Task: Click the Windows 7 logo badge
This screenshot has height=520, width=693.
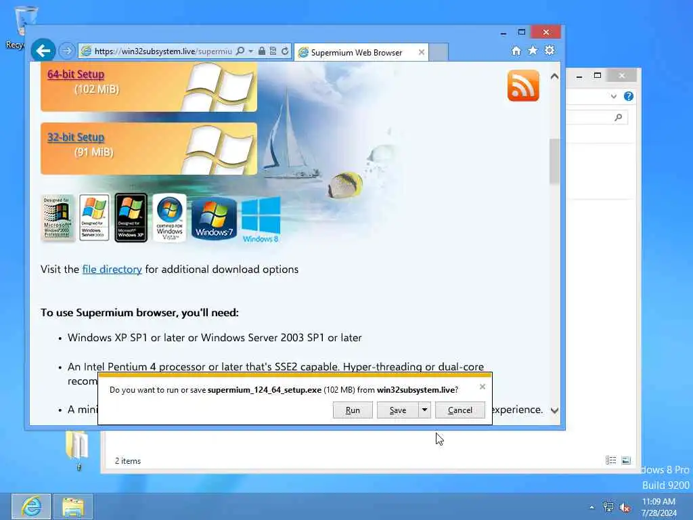Action: (x=214, y=219)
